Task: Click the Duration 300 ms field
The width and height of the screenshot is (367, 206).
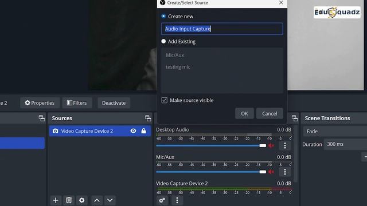Action: pyautogui.click(x=345, y=144)
